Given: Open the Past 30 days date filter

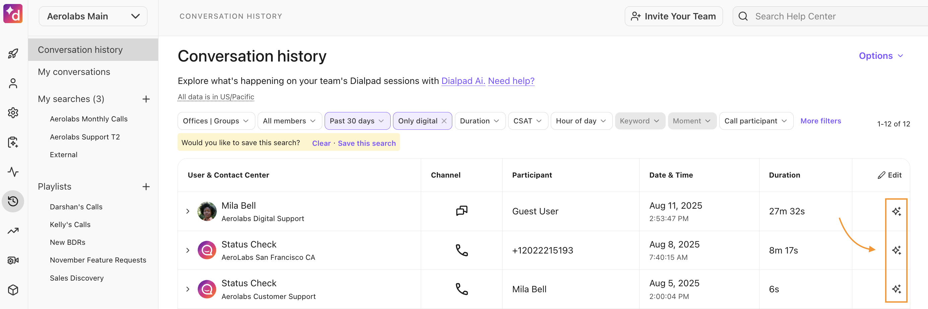Looking at the screenshot, I should pyautogui.click(x=357, y=121).
